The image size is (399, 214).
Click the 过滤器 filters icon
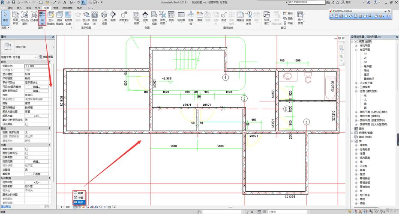click(x=34, y=17)
